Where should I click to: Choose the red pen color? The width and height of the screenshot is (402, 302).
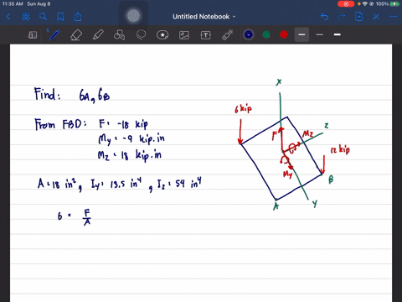coord(284,34)
